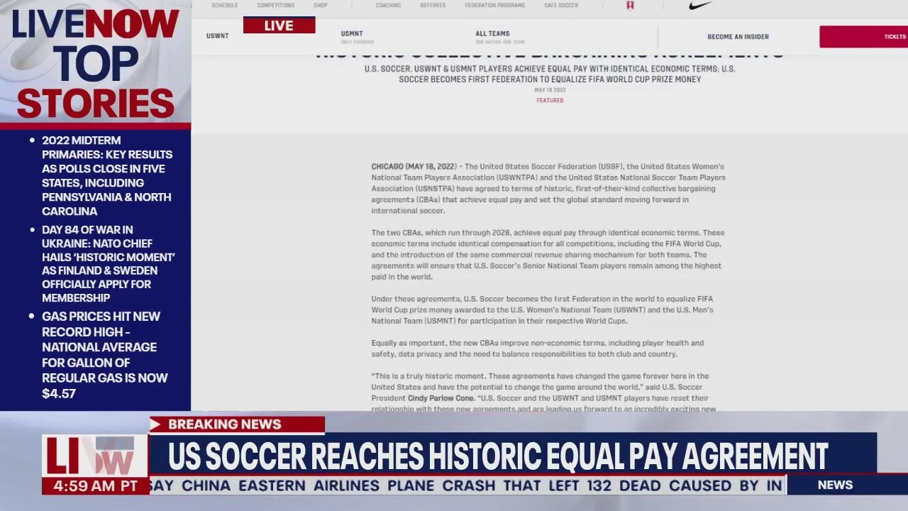The width and height of the screenshot is (908, 511).
Task: Open the Safe Soccer link
Action: [x=561, y=6]
